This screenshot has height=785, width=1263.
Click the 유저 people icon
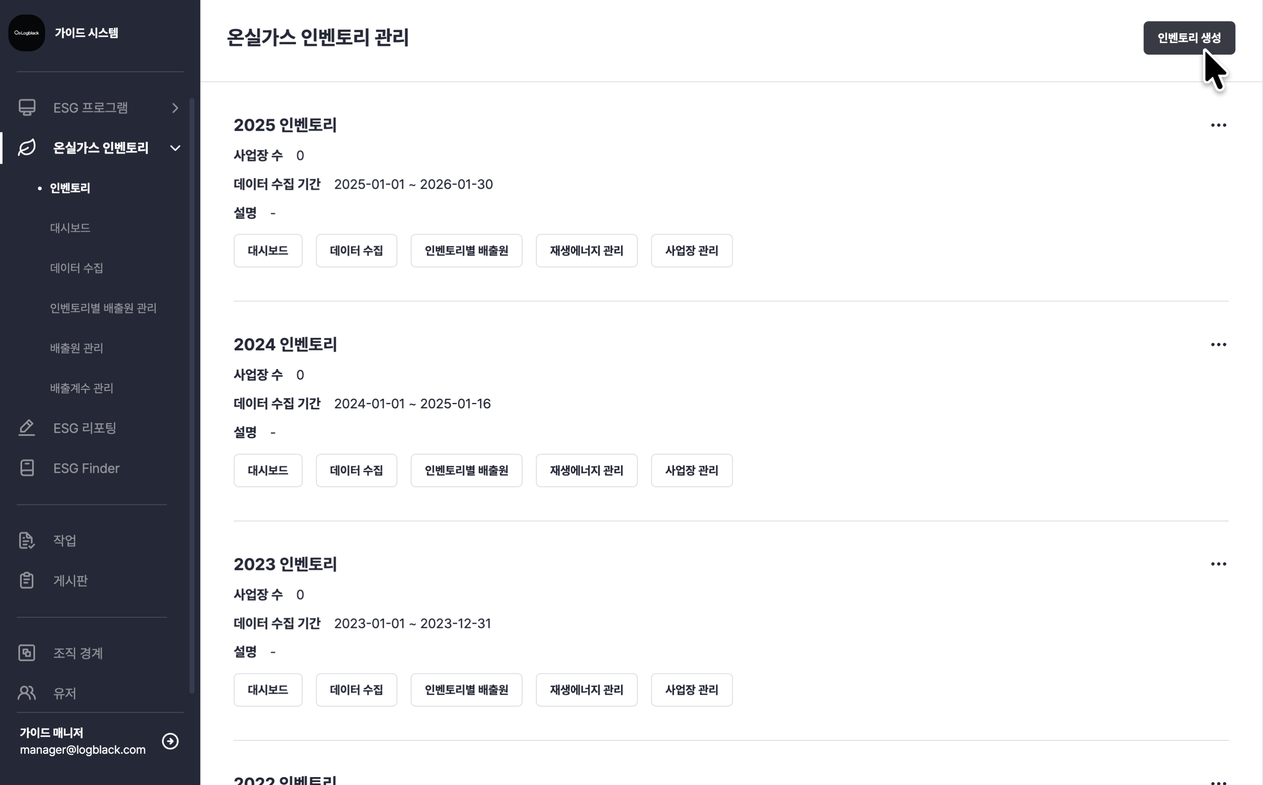(27, 693)
